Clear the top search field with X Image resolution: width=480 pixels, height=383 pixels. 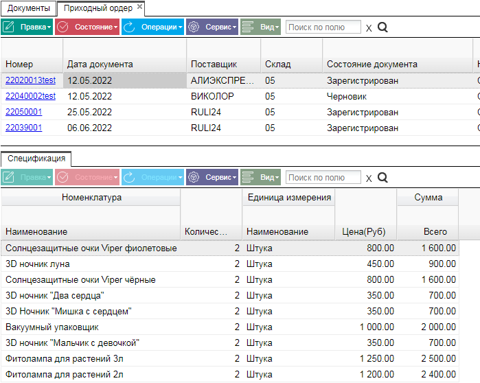[x=369, y=28]
